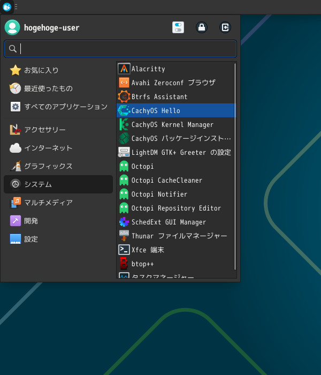The image size is (321, 375).
Task: Open SchedExt GUI Manager
Action: click(x=169, y=222)
